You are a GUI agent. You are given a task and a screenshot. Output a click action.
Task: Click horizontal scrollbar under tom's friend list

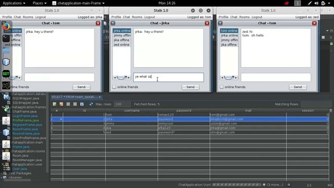122,78
